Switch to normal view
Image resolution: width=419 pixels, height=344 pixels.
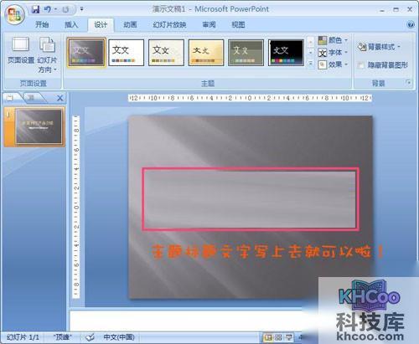pyautogui.click(x=268, y=337)
